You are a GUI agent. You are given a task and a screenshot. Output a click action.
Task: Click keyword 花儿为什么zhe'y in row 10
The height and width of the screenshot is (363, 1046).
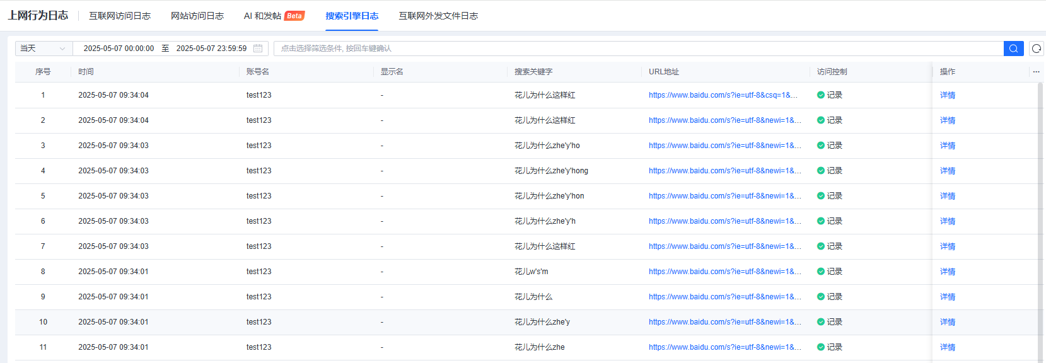click(x=542, y=322)
